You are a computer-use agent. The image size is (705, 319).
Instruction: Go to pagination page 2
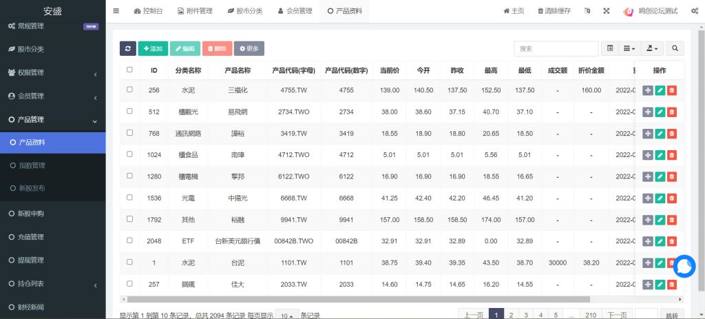(x=511, y=314)
